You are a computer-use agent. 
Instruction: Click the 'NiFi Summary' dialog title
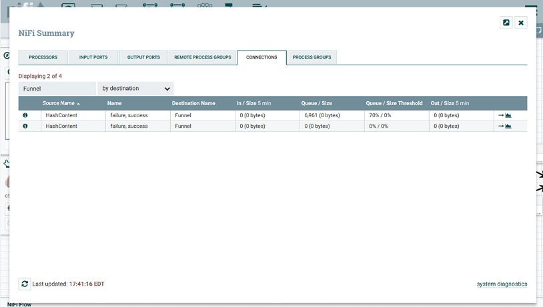[x=47, y=33]
